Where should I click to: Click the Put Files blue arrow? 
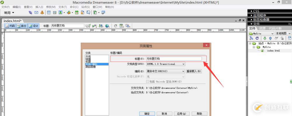point(270,38)
